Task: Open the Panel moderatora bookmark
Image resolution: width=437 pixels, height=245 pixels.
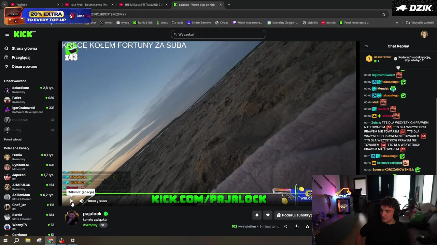Action: pos(354,23)
